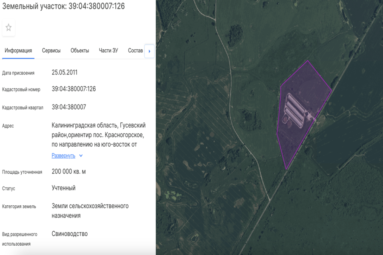The width and height of the screenshot is (383, 255).
Task: Click the chevron next to Развернуть
Action: point(81,156)
